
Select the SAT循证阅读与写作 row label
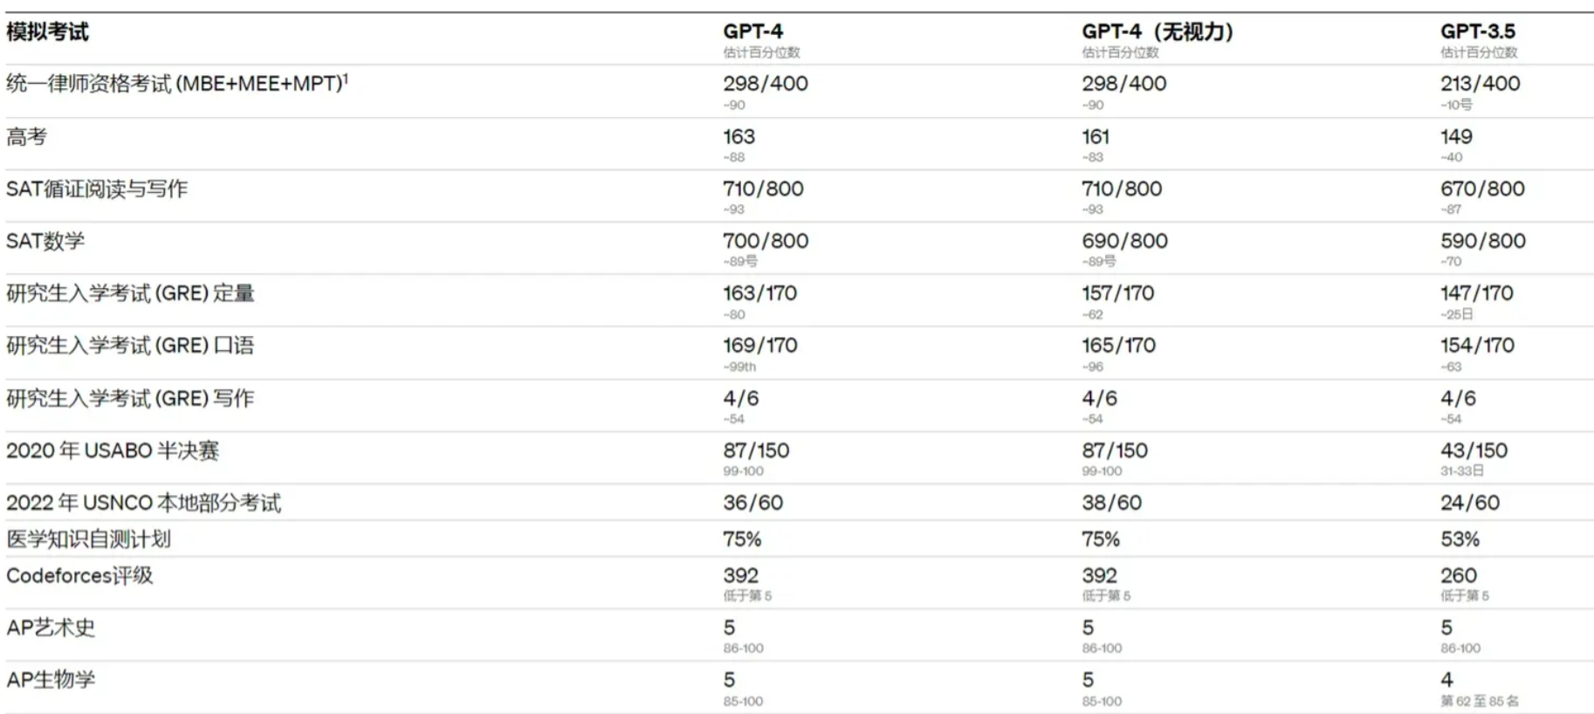[97, 189]
